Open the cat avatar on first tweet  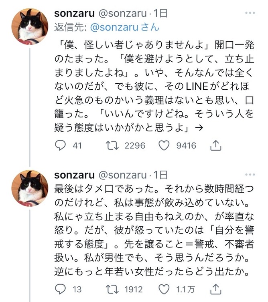pyautogui.click(x=29, y=26)
